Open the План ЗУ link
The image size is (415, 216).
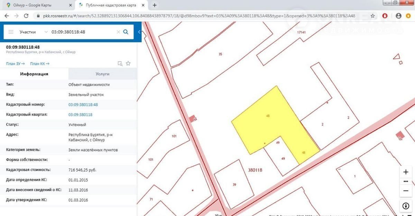pos(15,64)
